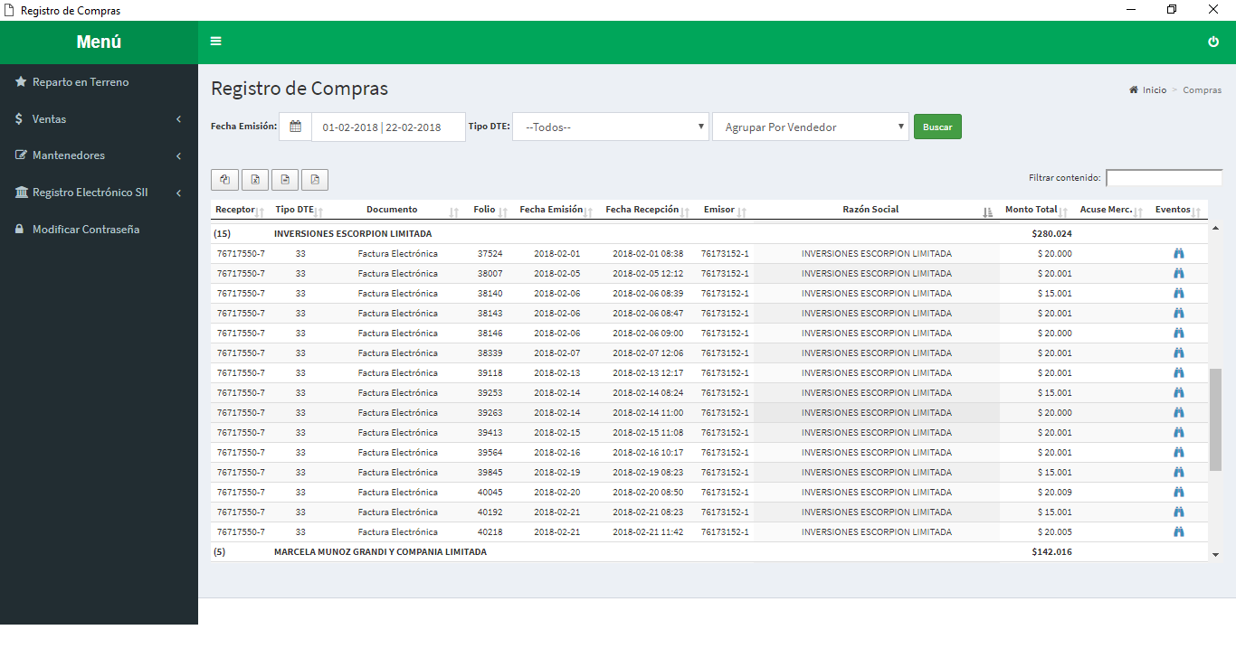Open the calendar icon next to Fecha Emisión
The height and width of the screenshot is (658, 1236).
tap(295, 127)
